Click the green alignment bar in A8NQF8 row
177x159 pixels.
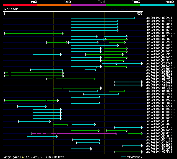pyautogui.click(x=71, y=79)
